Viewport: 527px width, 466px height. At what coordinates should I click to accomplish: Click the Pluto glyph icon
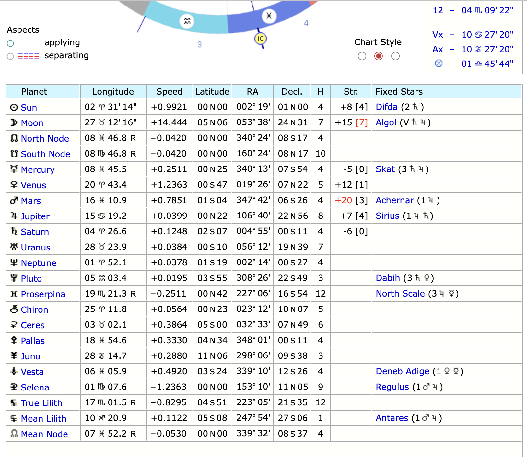[x=13, y=278]
